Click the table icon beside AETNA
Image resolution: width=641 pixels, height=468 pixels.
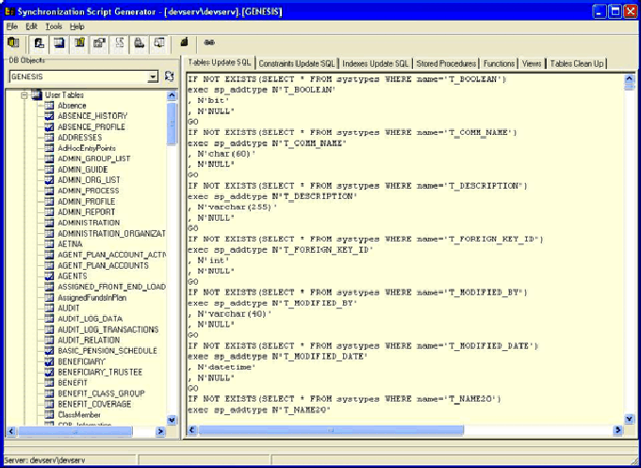click(x=49, y=244)
